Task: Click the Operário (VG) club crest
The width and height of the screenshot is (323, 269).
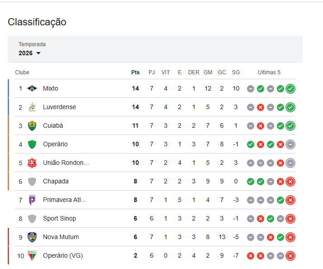Action: [32, 255]
